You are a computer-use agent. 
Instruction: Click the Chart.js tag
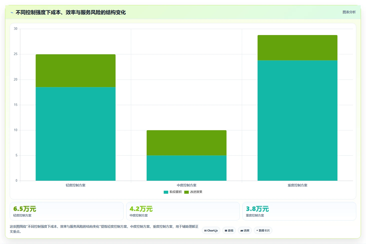coord(211,230)
